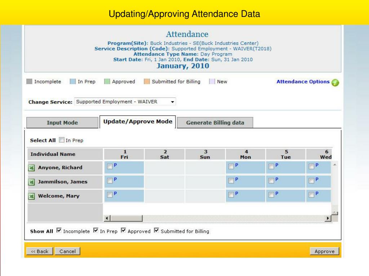Click the P link for Welcome, Mary Wednesday

click(x=317, y=194)
